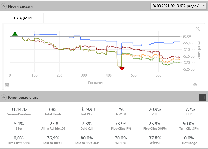Screen dimensions: 208x149
Task: Click the red down-triangle low marker
Action: pyautogui.click(x=122, y=68)
